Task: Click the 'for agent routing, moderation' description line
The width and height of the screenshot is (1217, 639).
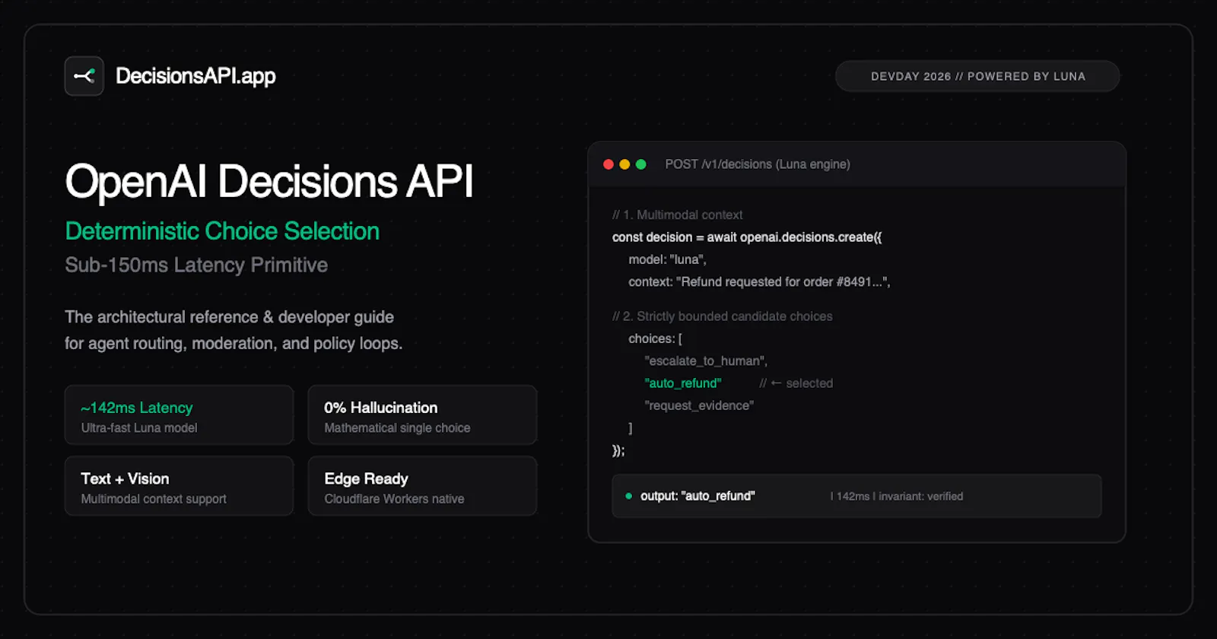Action: click(x=234, y=344)
